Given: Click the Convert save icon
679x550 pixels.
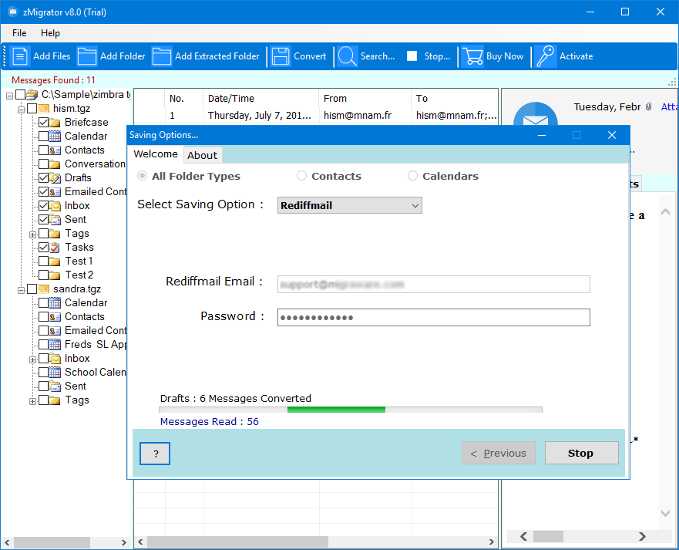Looking at the screenshot, I should (281, 56).
